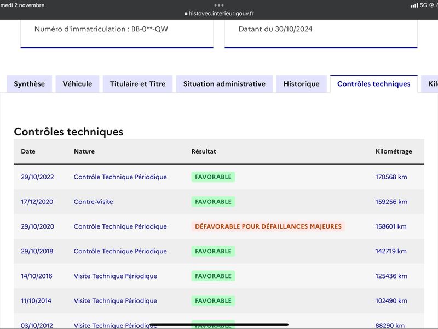438x329 pixels.
Task: Select the date 29/10/2020
Action: [37, 226]
